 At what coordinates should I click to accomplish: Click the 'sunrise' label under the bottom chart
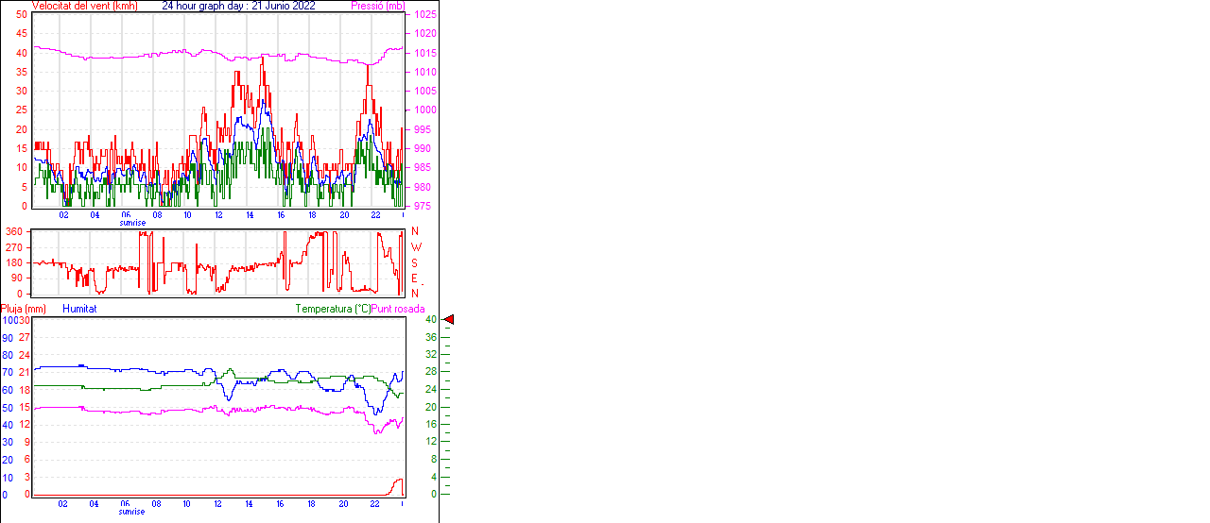(x=132, y=512)
